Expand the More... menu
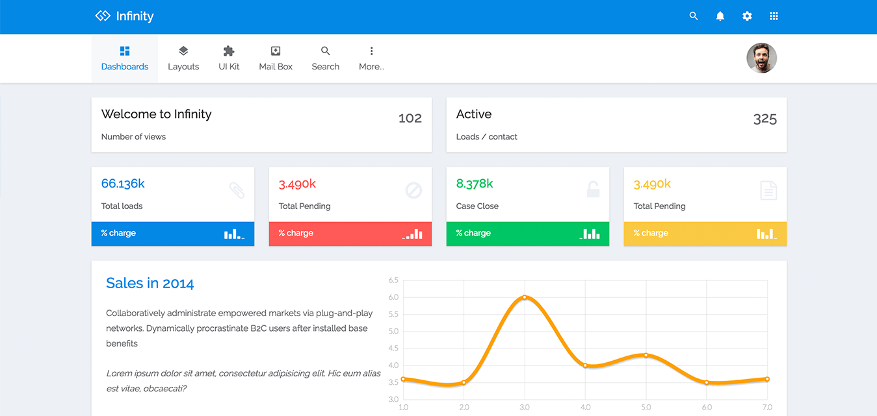This screenshot has height=416, width=877. (x=371, y=58)
